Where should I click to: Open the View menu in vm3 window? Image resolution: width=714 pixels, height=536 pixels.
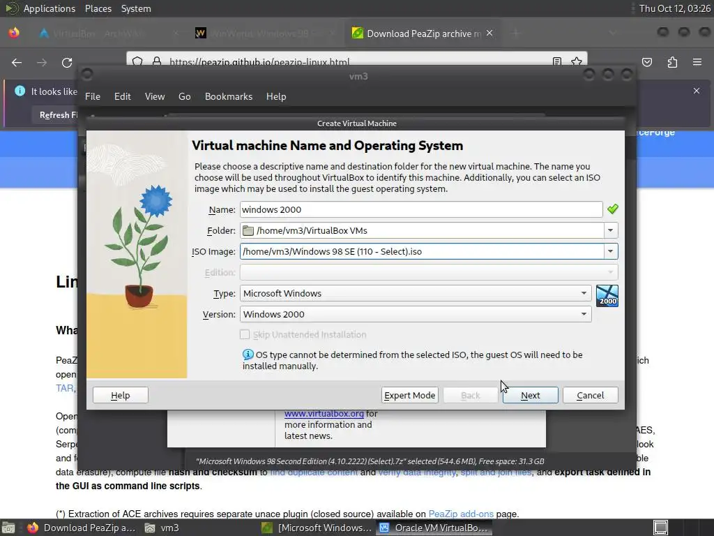click(155, 96)
